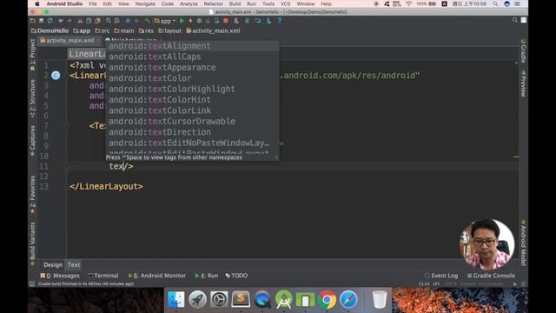This screenshot has width=556, height=313.
Task: Open the Gradle Console panel
Action: 491,276
